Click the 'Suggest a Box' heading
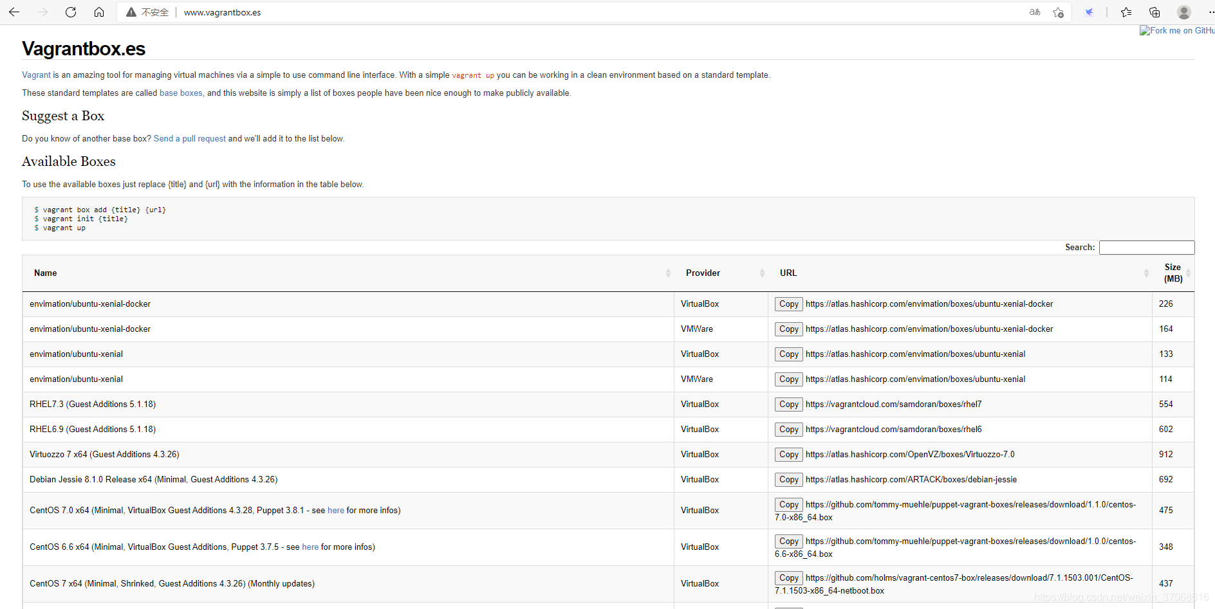 (x=63, y=116)
